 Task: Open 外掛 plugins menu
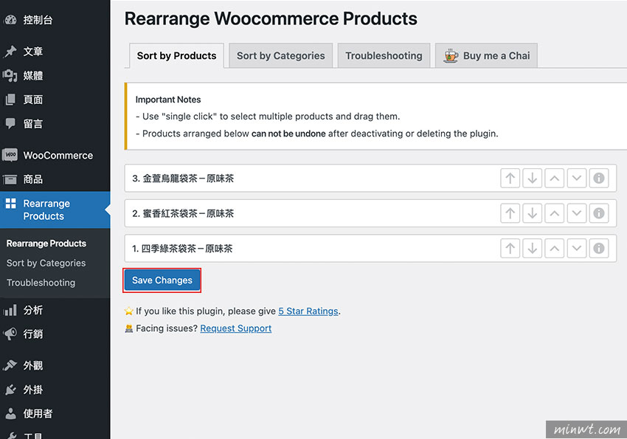pyautogui.click(x=55, y=390)
